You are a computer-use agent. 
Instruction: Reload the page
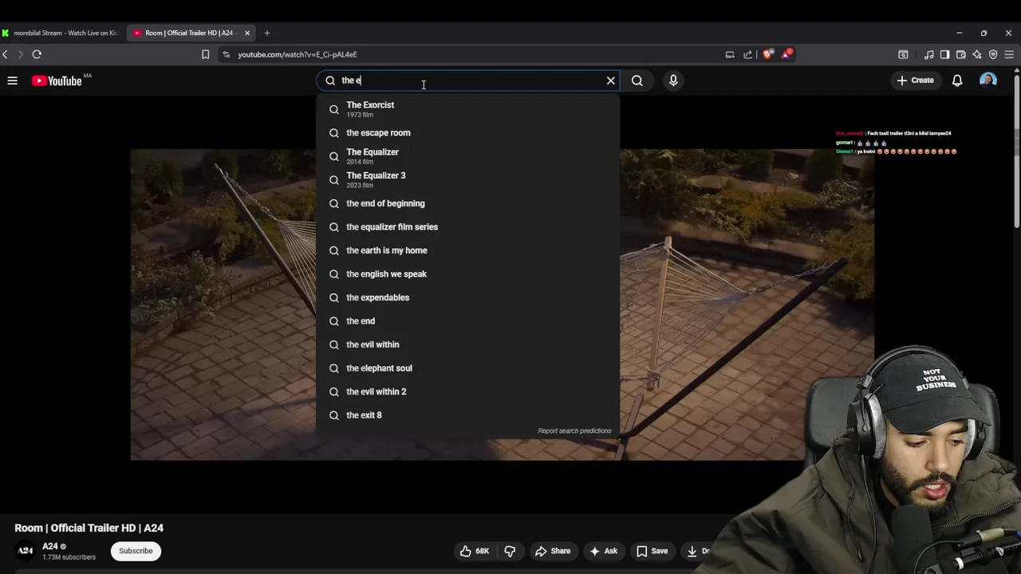coord(37,54)
